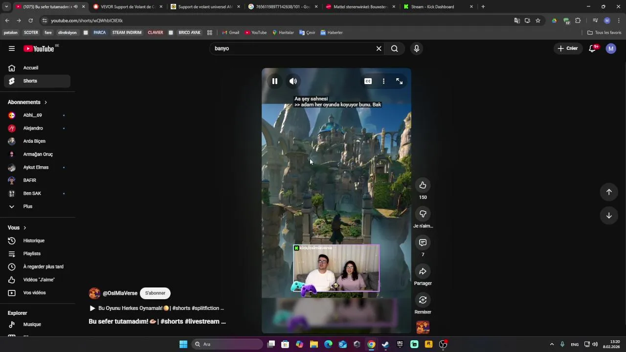The image size is (626, 352).
Task: Open Armağan Oruç in subscriptions
Action: [37, 154]
